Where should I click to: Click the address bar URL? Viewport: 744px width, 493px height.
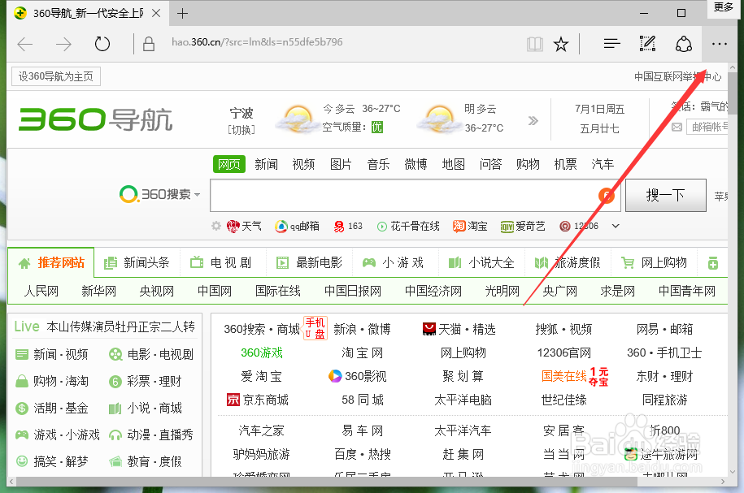tap(257, 42)
